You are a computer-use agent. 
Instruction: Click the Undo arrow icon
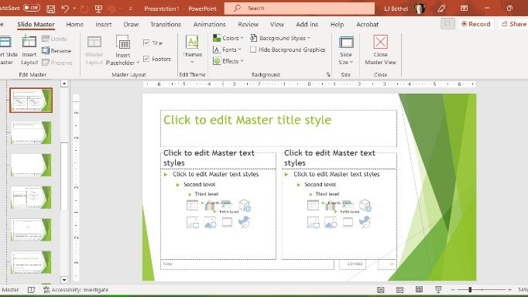tap(65, 9)
